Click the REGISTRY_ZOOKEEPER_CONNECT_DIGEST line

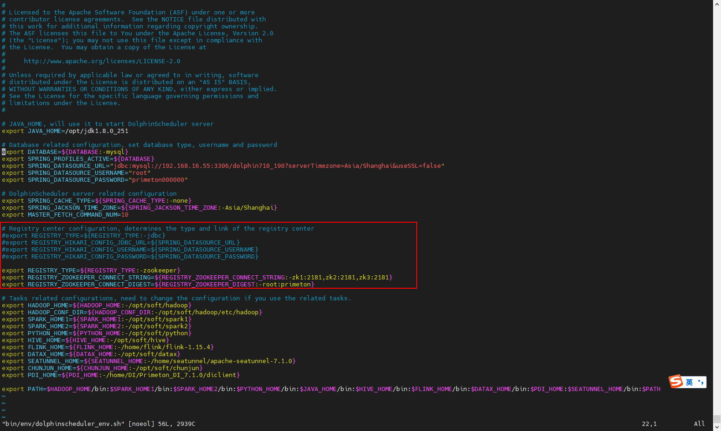tap(158, 285)
